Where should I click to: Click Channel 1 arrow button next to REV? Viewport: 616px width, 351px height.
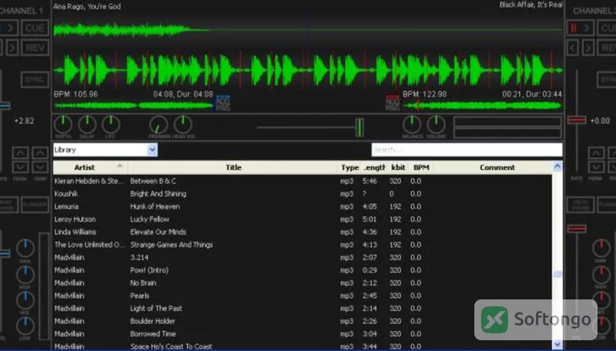(12, 48)
